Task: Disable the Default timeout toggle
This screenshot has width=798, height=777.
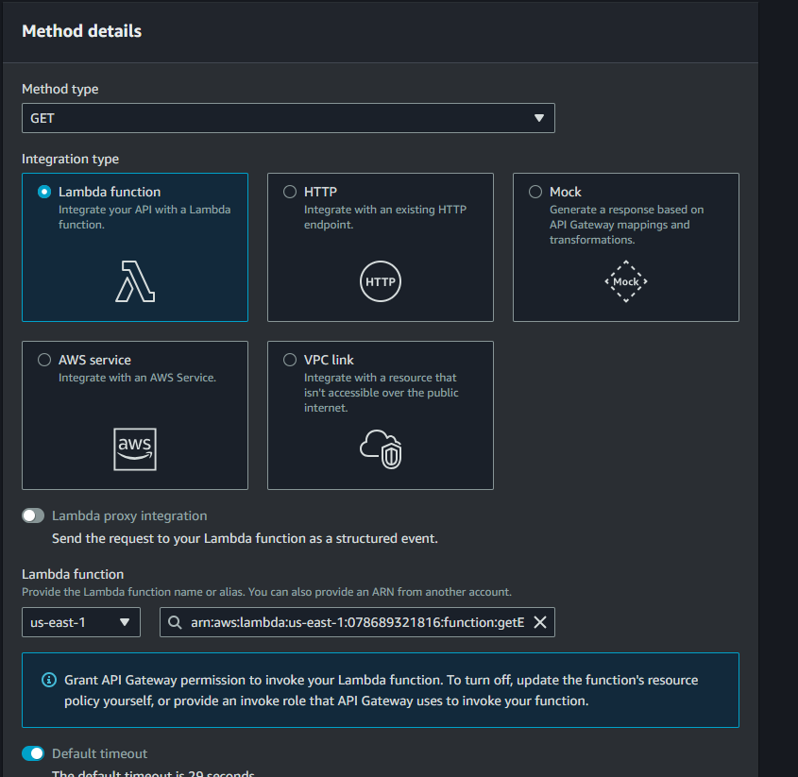Action: 33,753
